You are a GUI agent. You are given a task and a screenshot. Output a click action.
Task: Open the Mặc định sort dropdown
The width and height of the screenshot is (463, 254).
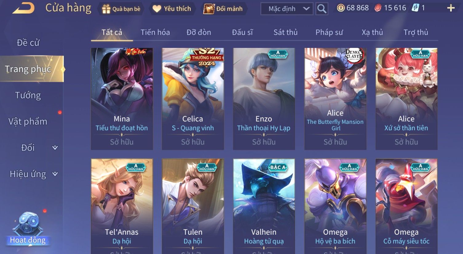point(287,9)
